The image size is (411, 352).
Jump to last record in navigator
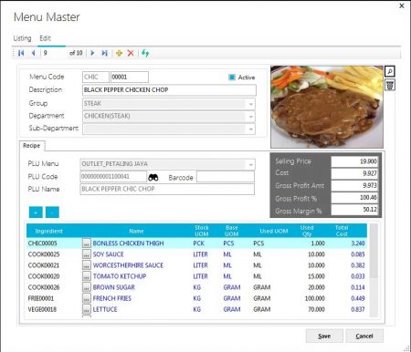pyautogui.click(x=104, y=53)
